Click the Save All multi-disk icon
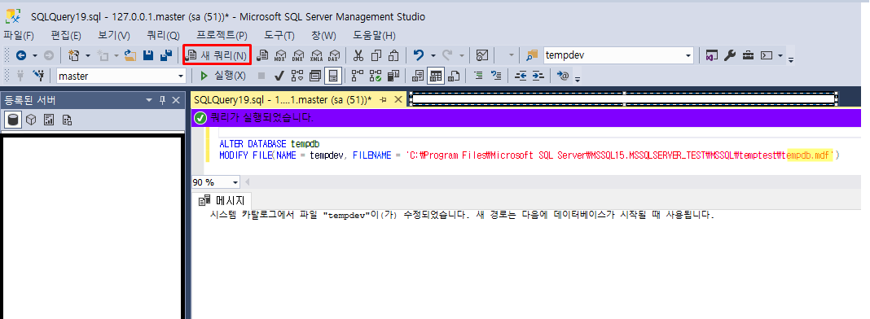 click(x=165, y=55)
